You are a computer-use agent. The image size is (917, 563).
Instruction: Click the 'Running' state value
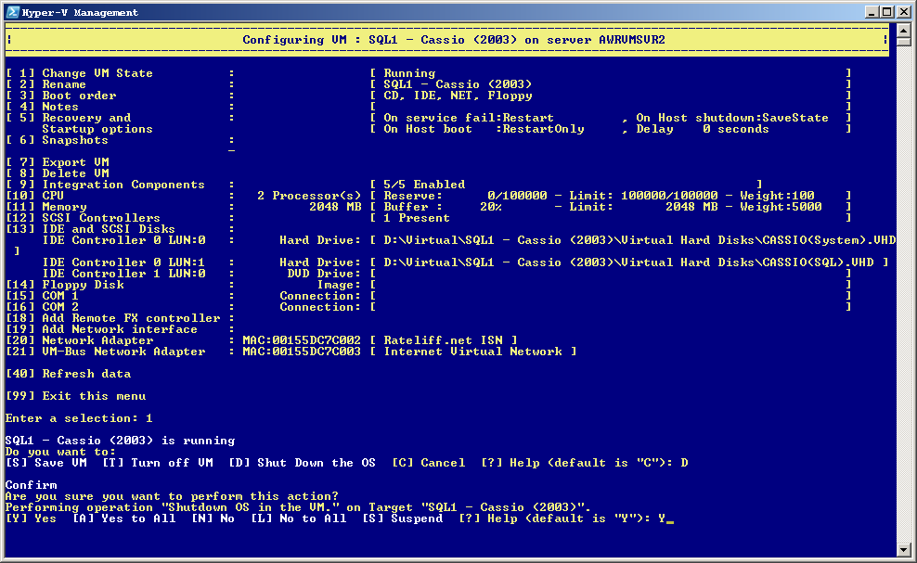click(x=409, y=73)
